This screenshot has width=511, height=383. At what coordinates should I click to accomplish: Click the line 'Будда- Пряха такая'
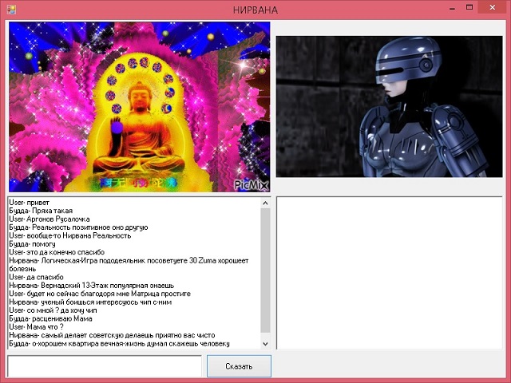(41, 211)
